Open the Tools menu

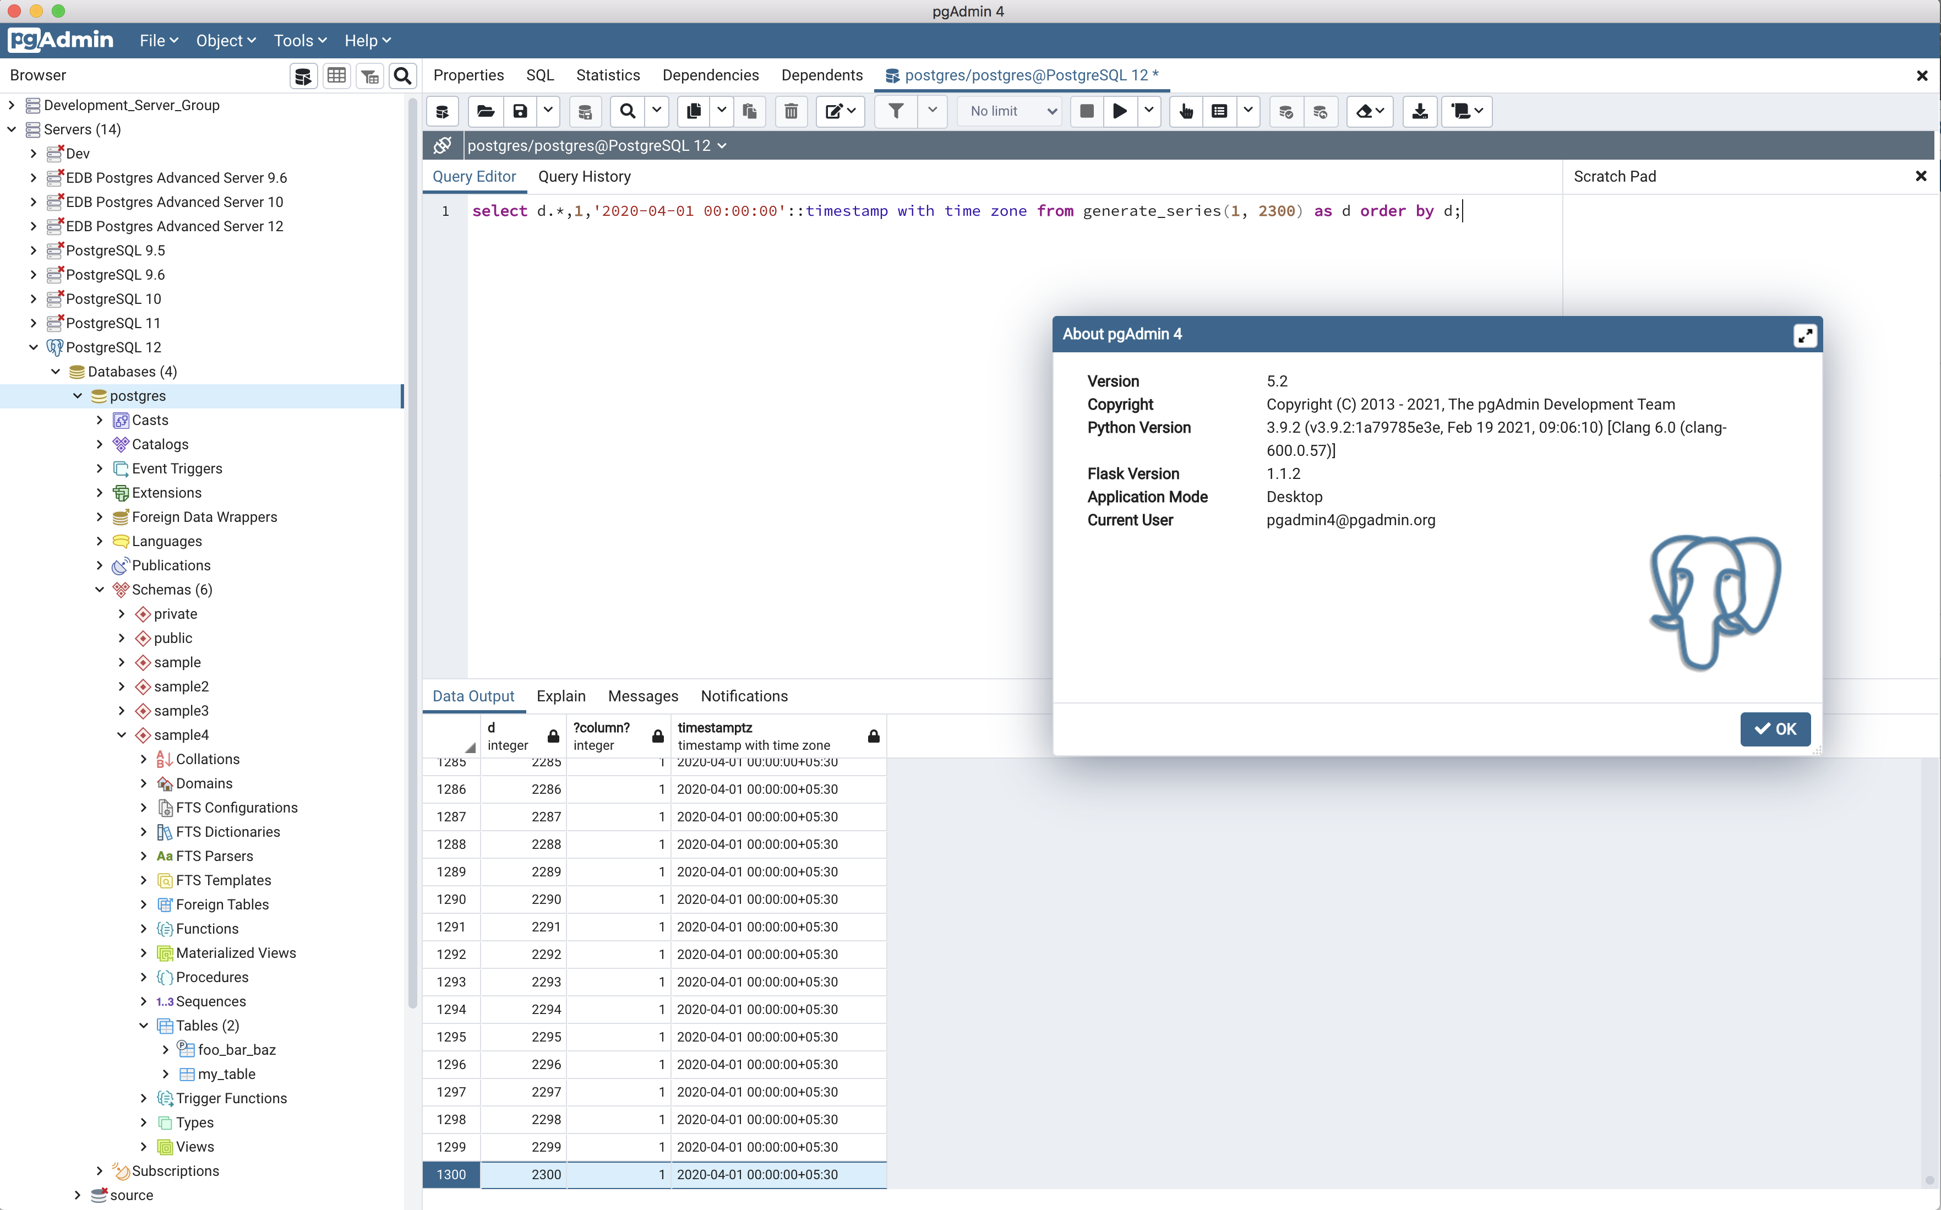coord(299,41)
